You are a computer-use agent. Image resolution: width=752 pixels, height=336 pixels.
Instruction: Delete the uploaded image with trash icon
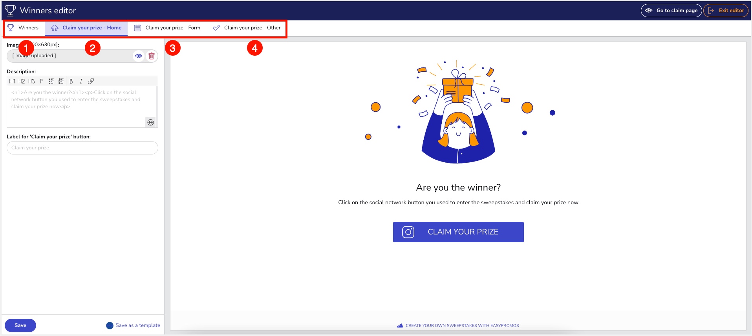point(152,56)
